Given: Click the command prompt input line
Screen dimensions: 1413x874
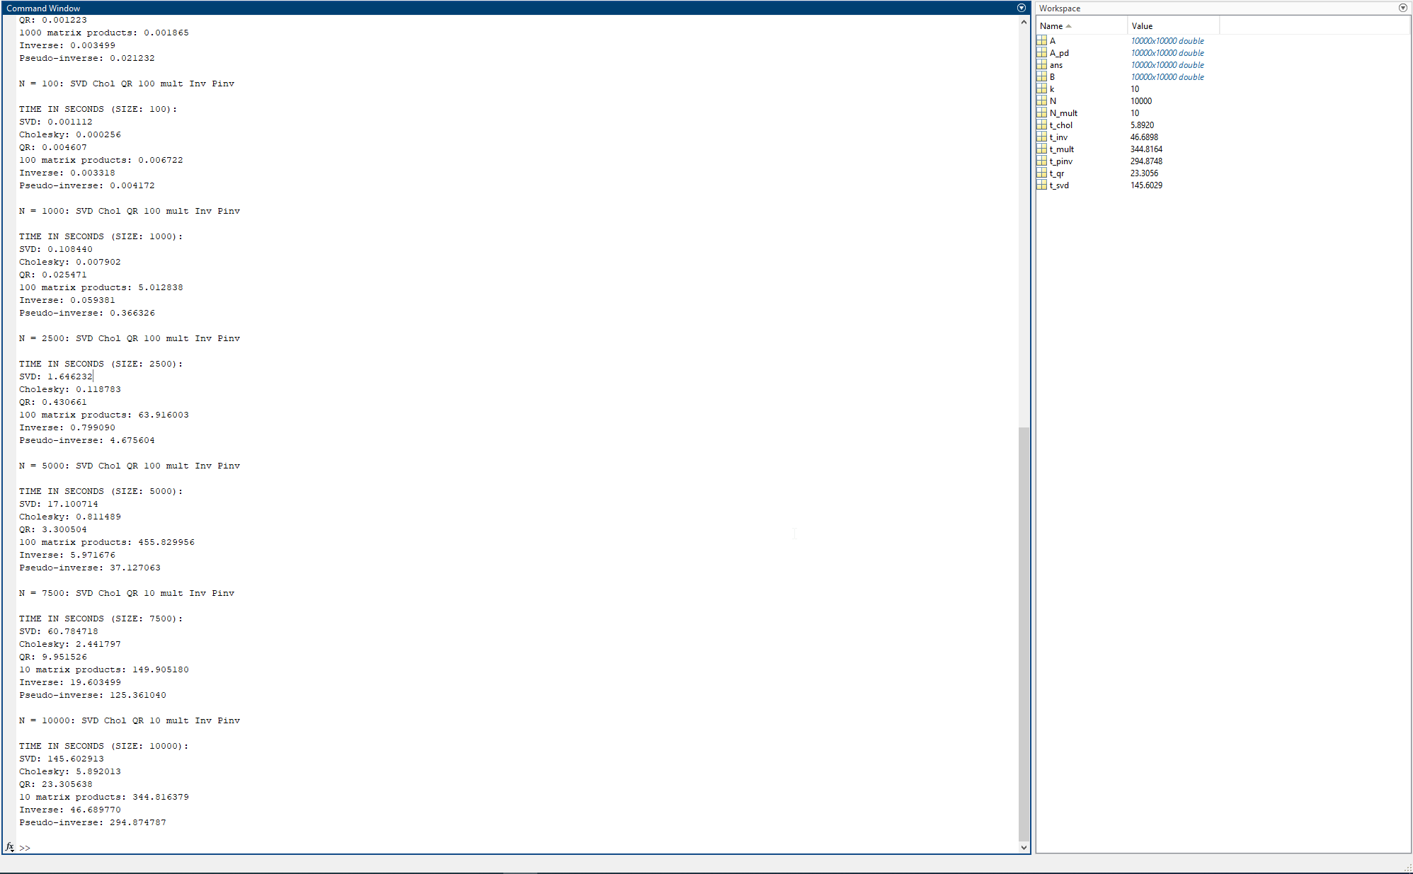Looking at the screenshot, I should pyautogui.click(x=496, y=847).
